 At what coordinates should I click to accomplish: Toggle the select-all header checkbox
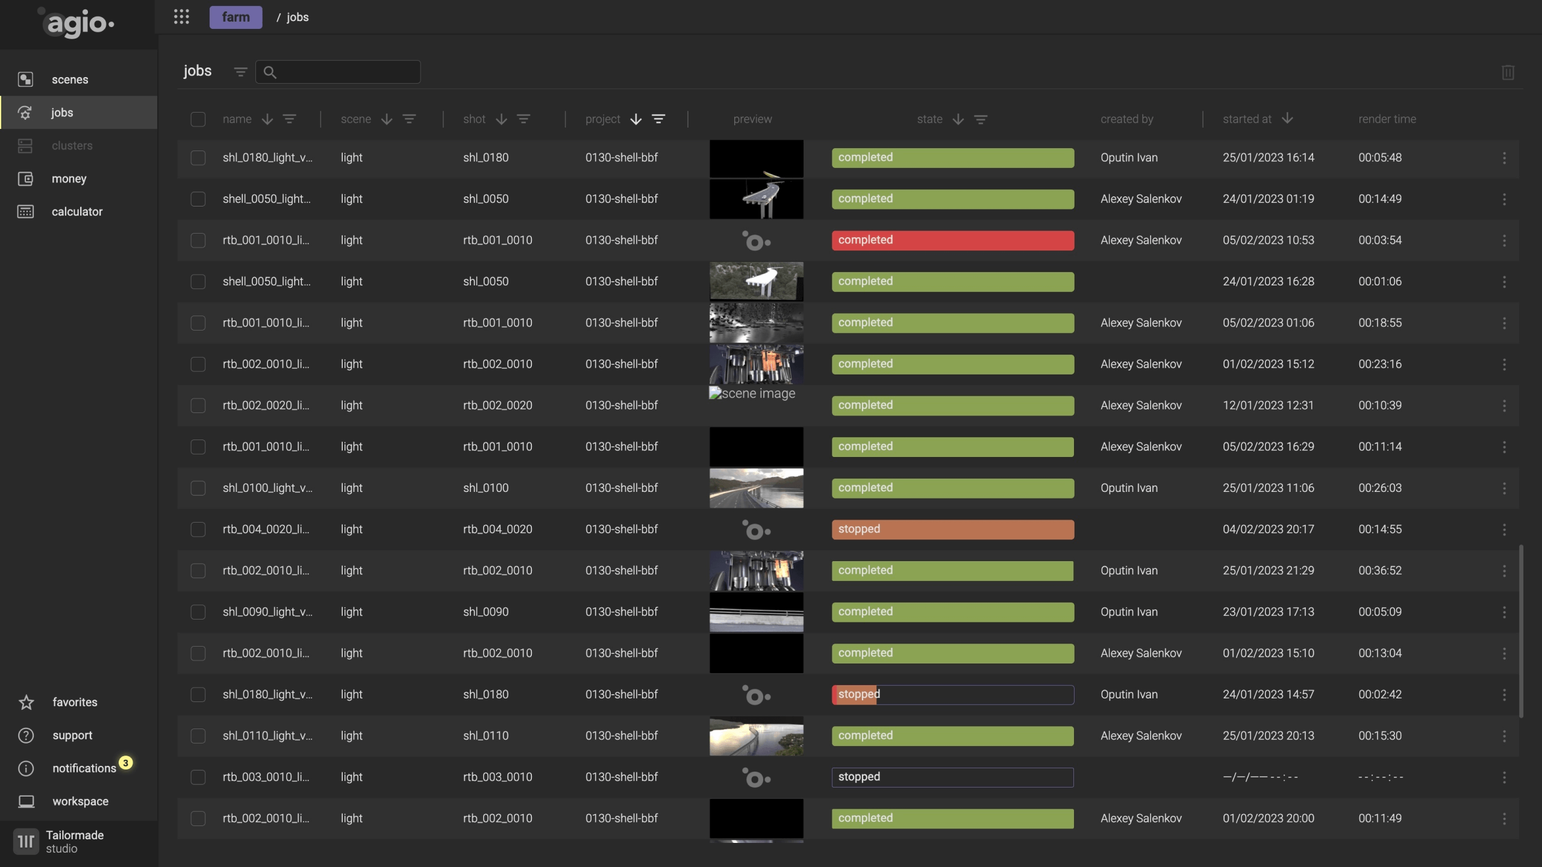tap(198, 119)
